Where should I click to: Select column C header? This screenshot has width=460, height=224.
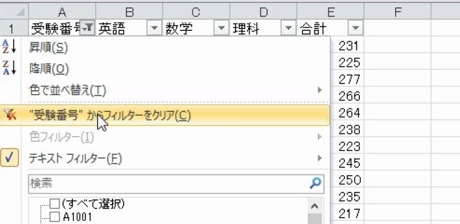click(196, 12)
